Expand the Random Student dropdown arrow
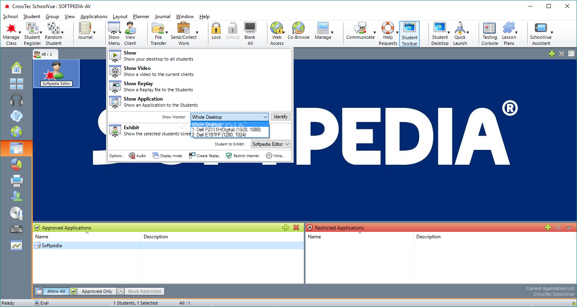This screenshot has width=577, height=307. click(x=62, y=33)
